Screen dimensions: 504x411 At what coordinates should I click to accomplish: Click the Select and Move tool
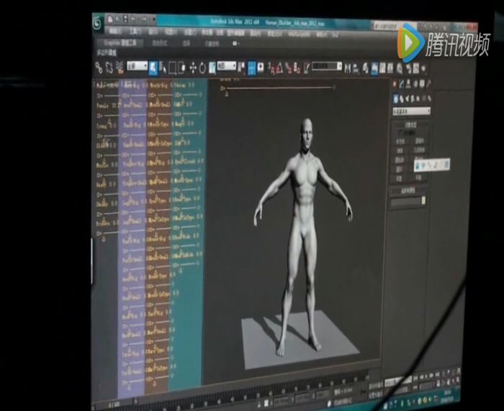click(192, 68)
